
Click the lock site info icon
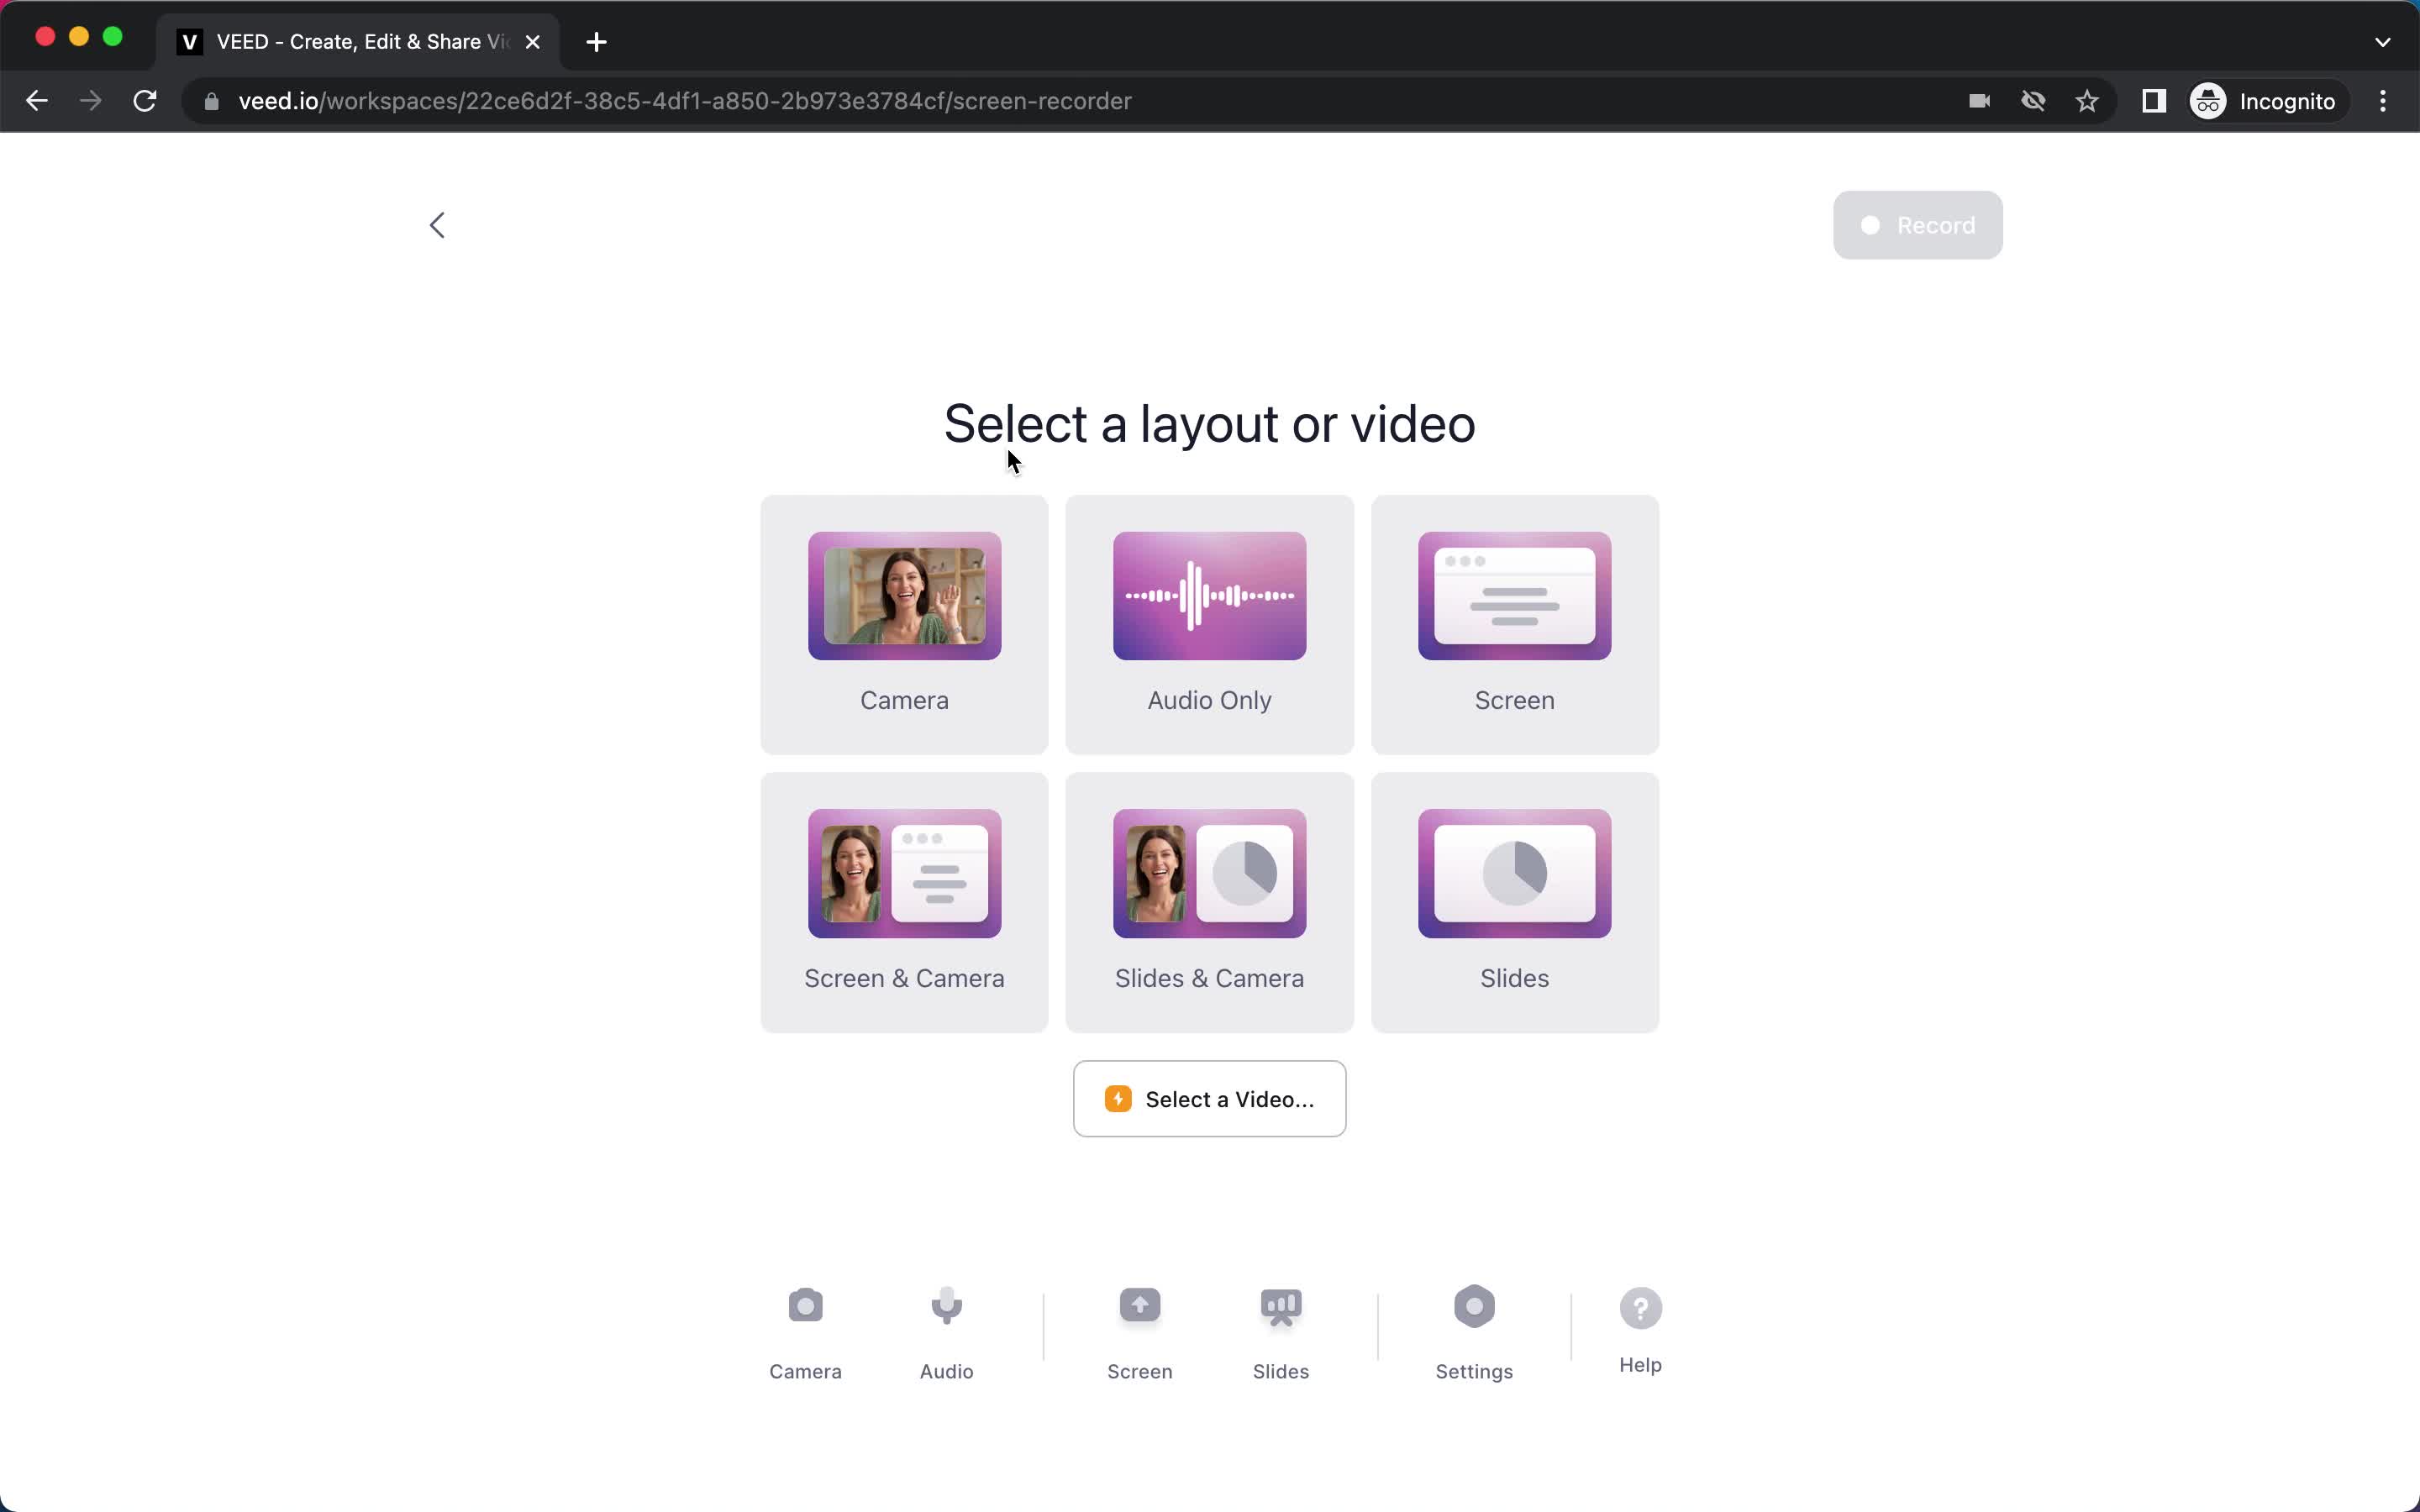[x=211, y=101]
